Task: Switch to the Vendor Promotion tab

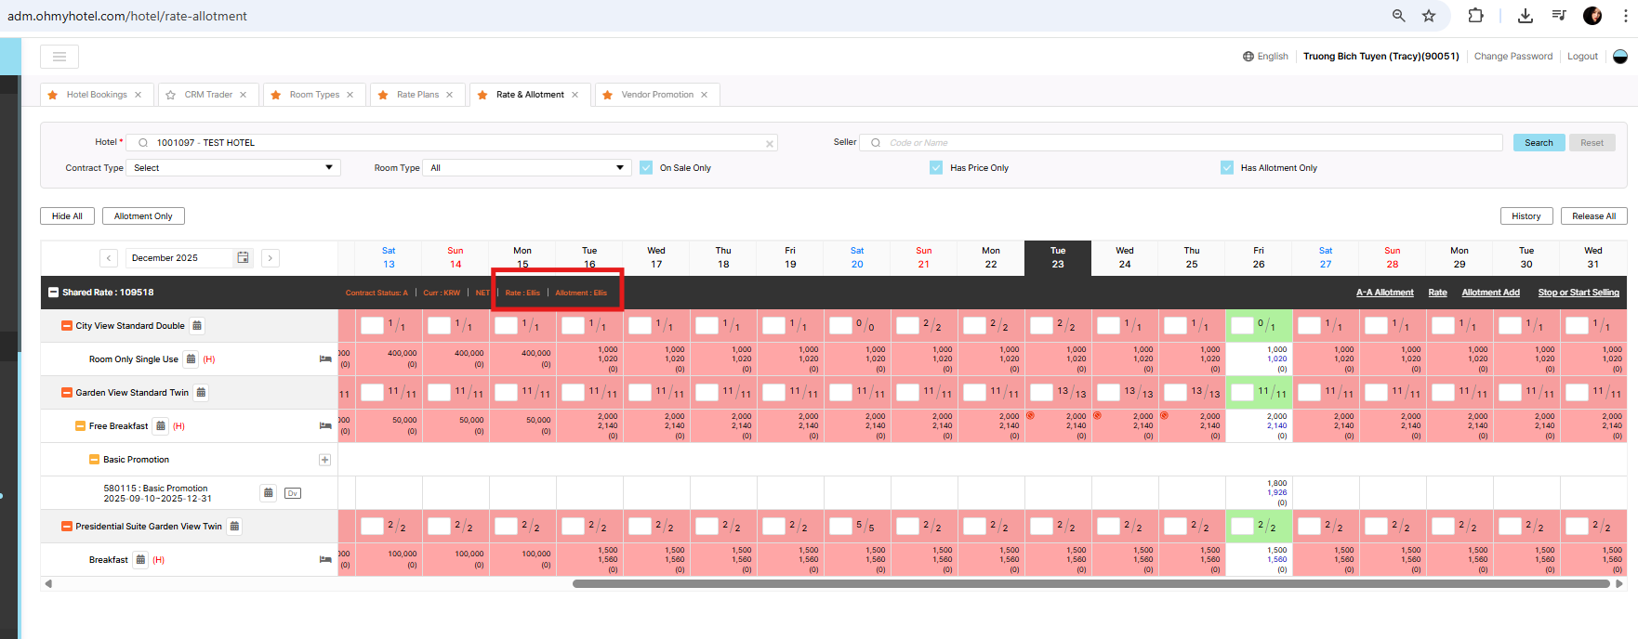Action: pyautogui.click(x=656, y=95)
